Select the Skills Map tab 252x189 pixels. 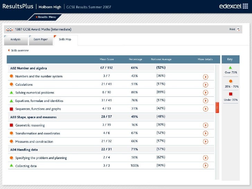(65, 39)
